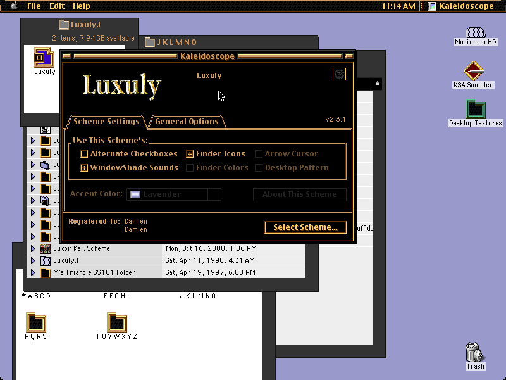
Task: Click the Accent Color popup arrow box
Action: click(x=214, y=194)
